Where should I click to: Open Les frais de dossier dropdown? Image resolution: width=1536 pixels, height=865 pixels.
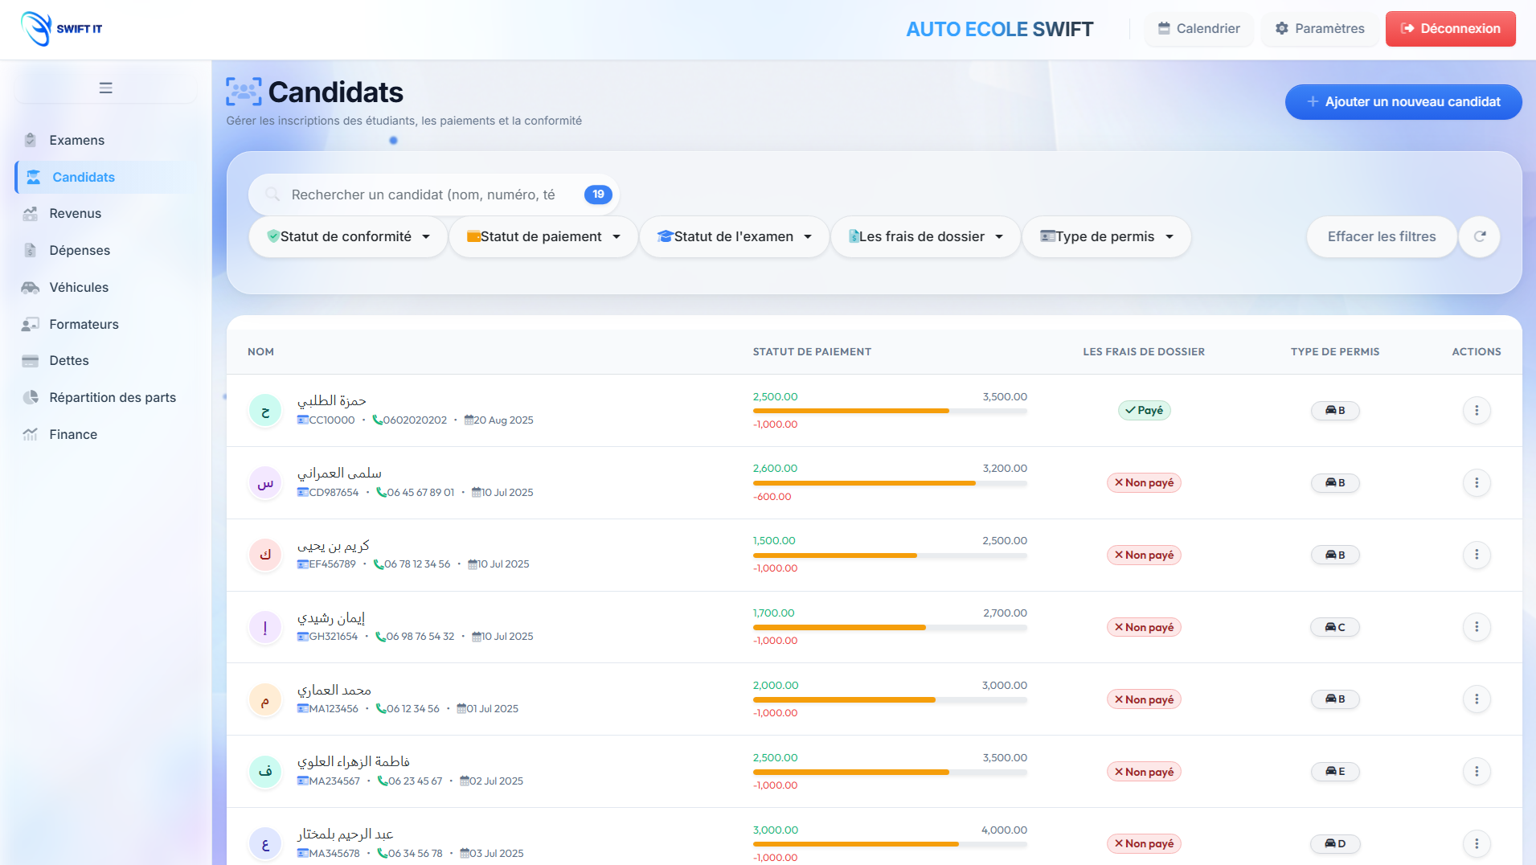coord(925,236)
